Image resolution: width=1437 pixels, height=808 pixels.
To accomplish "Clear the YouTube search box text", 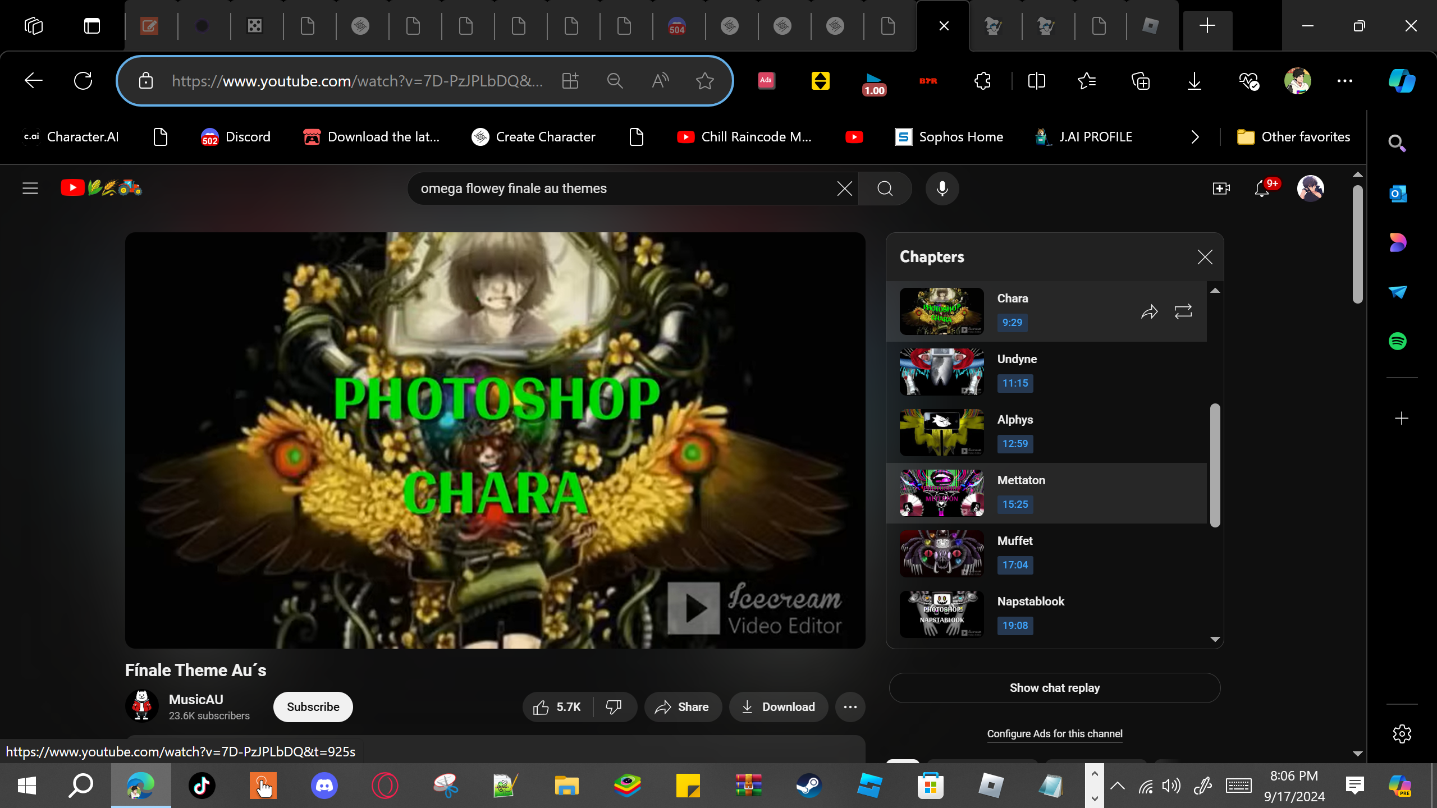I will (844, 189).
